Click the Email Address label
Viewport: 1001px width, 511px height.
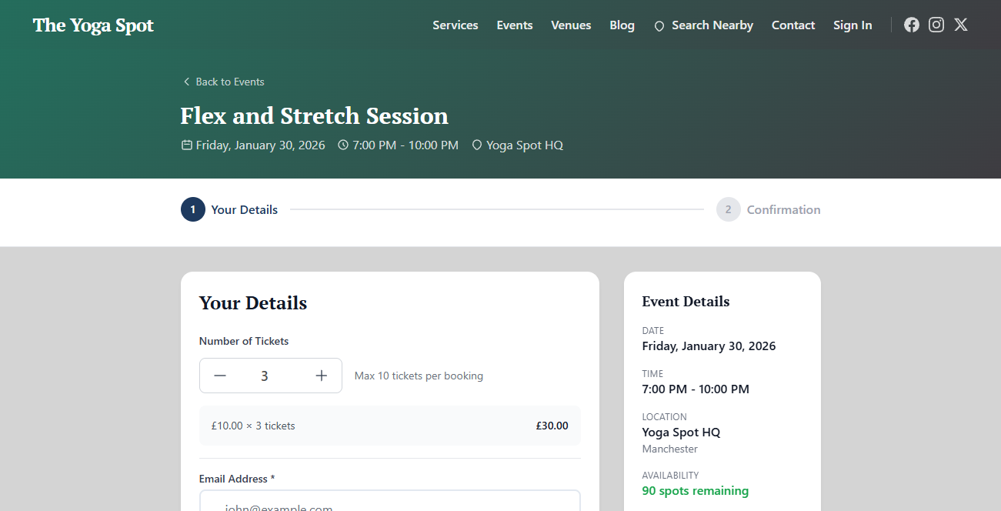click(237, 479)
